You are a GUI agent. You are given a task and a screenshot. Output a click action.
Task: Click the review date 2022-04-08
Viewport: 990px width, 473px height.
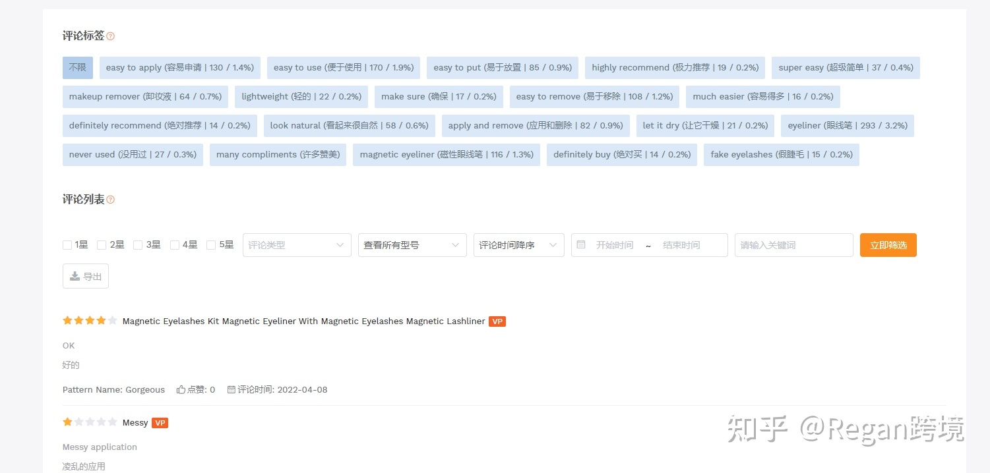(x=302, y=389)
